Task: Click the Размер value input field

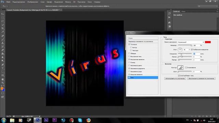Action: click(196, 60)
